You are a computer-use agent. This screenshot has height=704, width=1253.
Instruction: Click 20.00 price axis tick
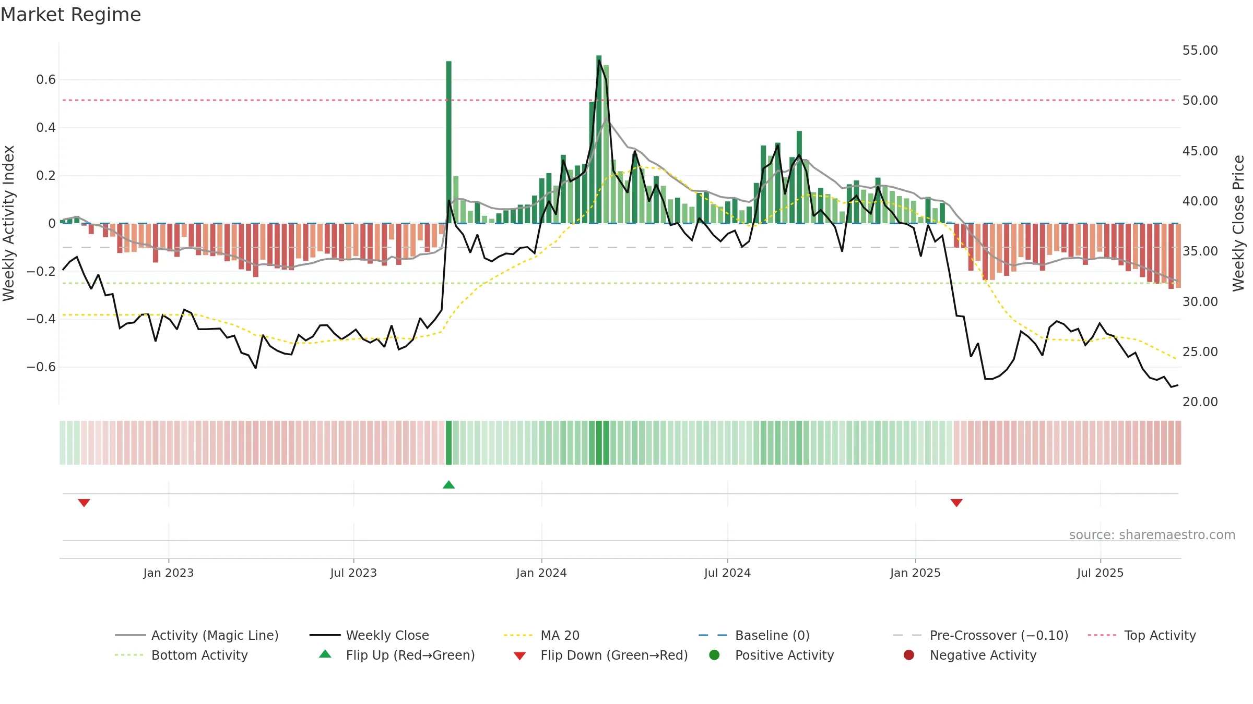click(x=1200, y=402)
